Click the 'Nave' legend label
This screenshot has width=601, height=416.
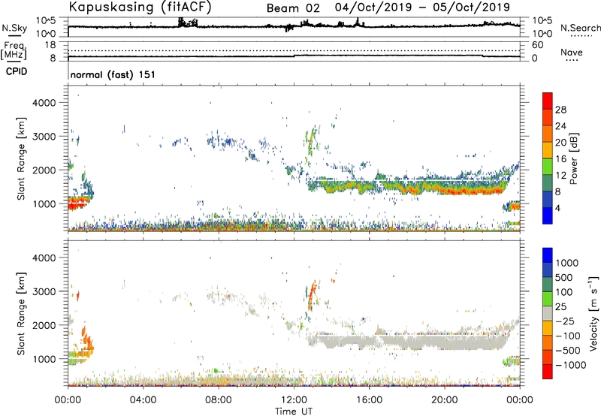tap(571, 53)
